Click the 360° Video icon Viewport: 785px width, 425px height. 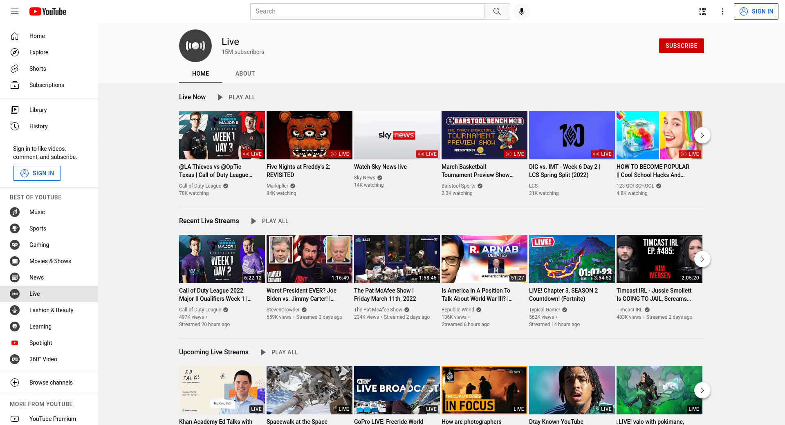[15, 359]
